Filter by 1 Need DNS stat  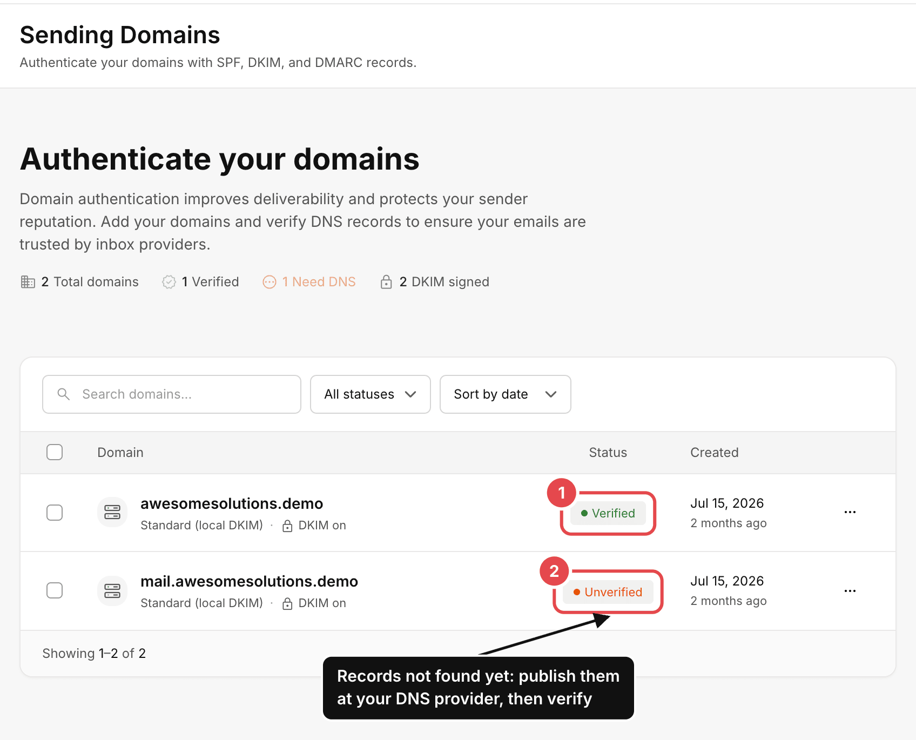(309, 282)
